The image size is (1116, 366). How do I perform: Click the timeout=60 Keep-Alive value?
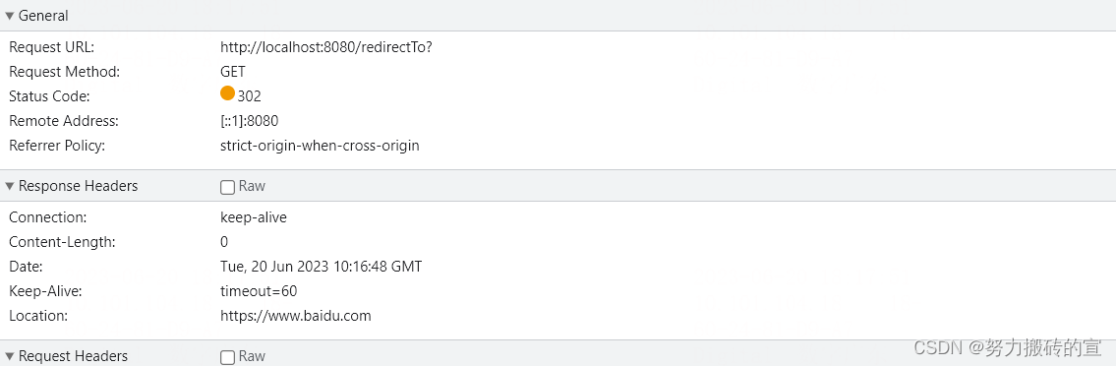click(259, 291)
